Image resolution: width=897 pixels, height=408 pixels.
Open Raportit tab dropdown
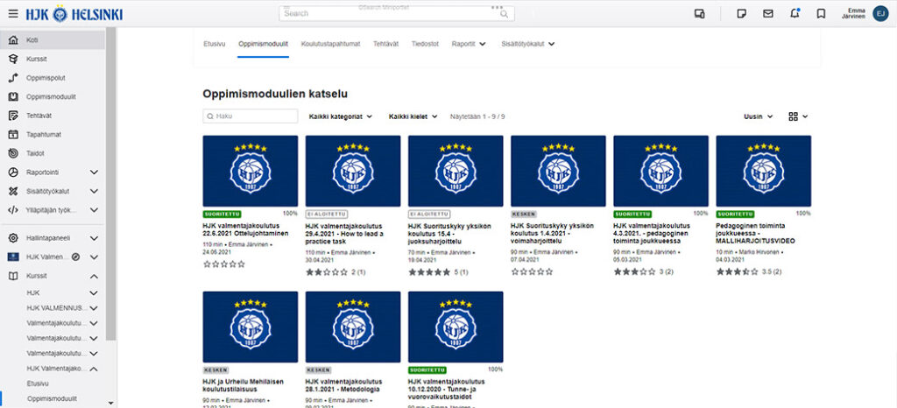click(x=469, y=44)
